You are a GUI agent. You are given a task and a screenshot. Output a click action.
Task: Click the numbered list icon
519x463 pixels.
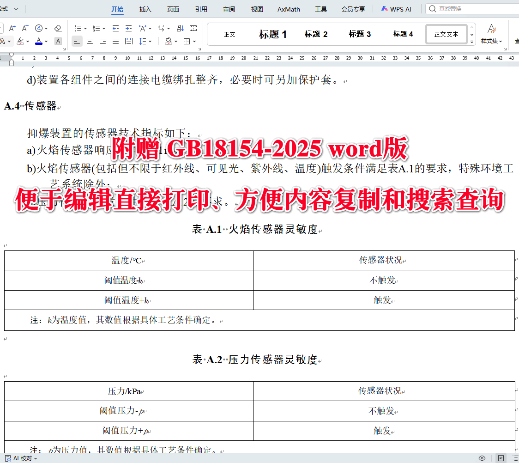click(x=96, y=28)
